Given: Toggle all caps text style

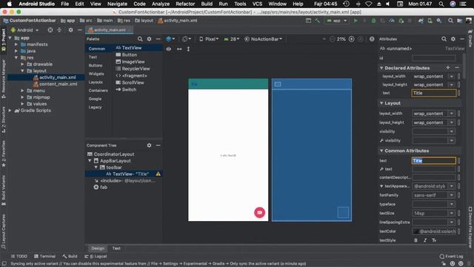Looking at the screenshot, I should point(434,240).
